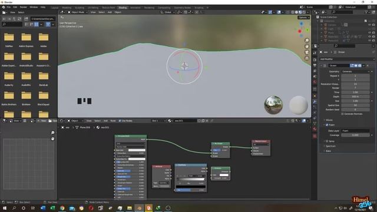Image resolution: width=377 pixels, height=212 pixels.
Task: Open the 3dsMax folder
Action: [x=9, y=39]
